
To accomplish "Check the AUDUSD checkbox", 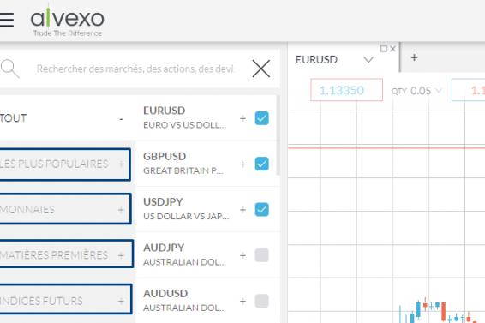I will tap(261, 301).
